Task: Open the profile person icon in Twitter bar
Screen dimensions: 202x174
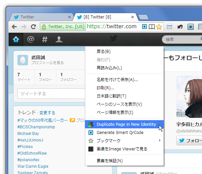Action: (x=59, y=39)
